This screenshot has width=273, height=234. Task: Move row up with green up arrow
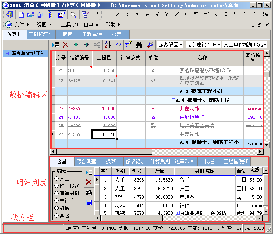(76, 45)
